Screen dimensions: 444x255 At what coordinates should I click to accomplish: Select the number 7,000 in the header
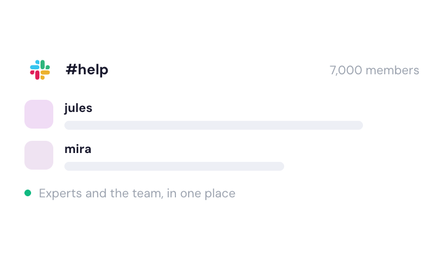[346, 70]
